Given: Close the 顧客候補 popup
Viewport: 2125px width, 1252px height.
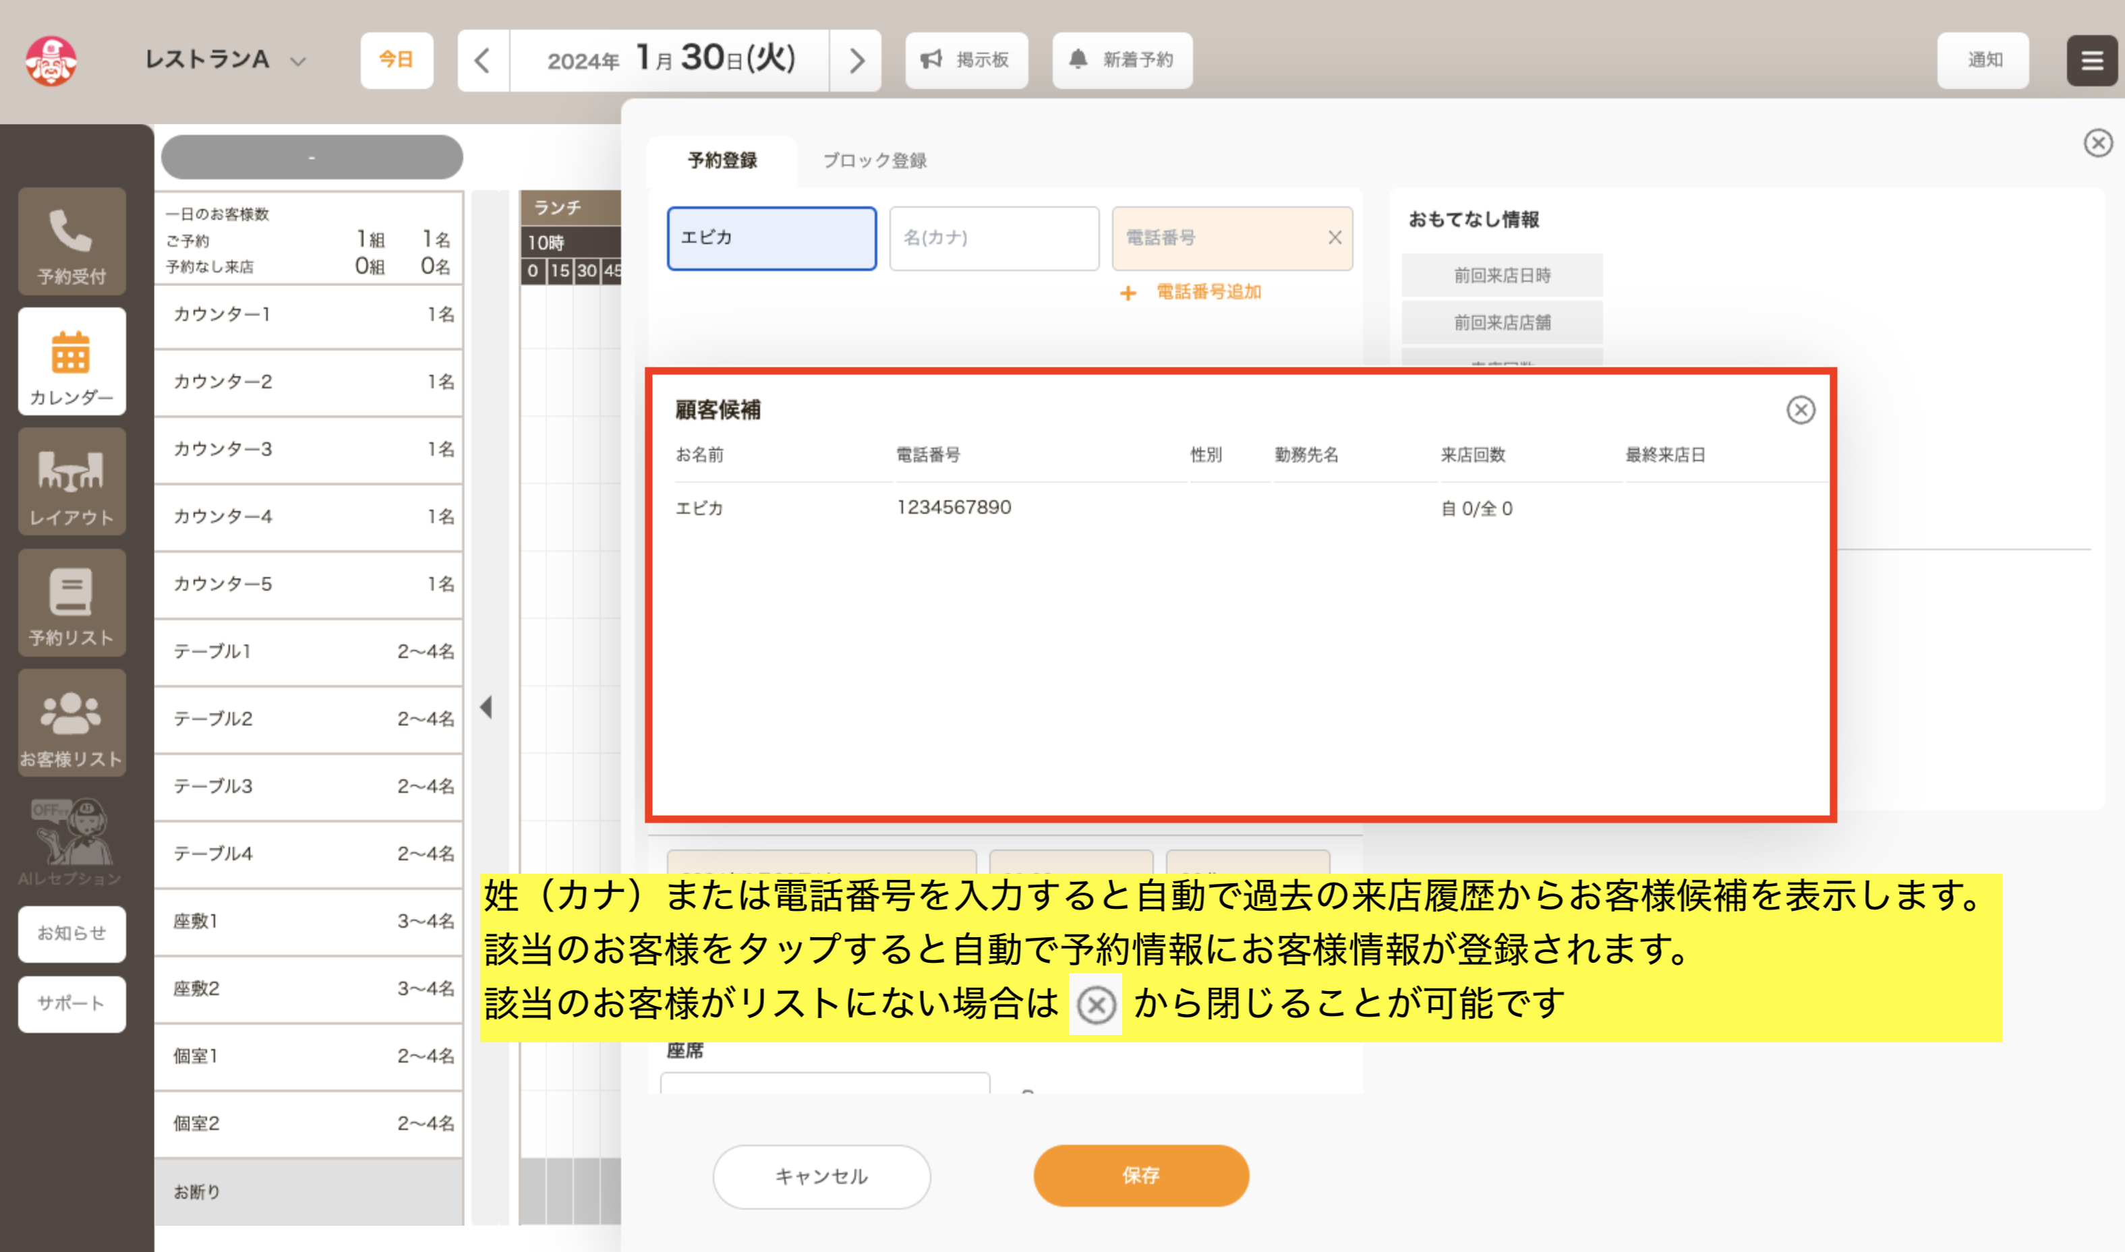Looking at the screenshot, I should pyautogui.click(x=1800, y=410).
